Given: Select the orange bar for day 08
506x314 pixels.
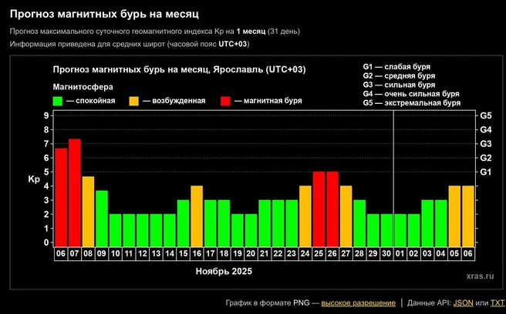Looking at the screenshot, I should (88, 212).
